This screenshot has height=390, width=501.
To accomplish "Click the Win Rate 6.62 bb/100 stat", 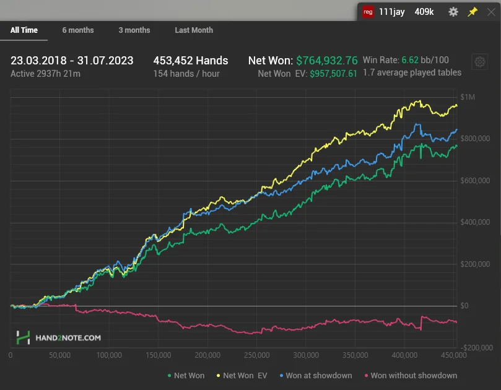I will [406, 60].
